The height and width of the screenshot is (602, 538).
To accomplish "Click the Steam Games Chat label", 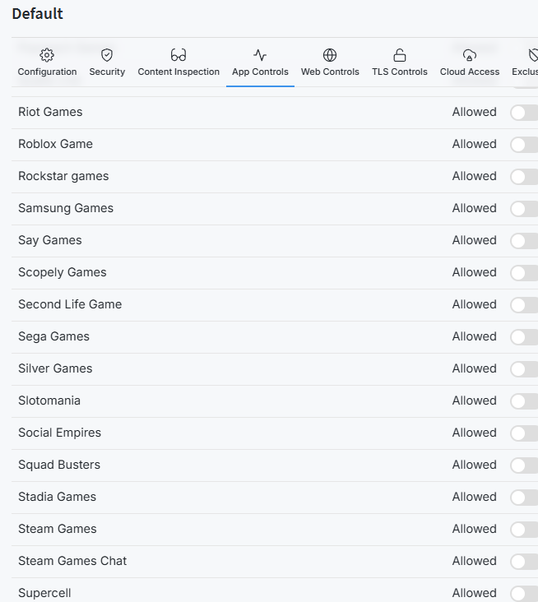I will 72,561.
